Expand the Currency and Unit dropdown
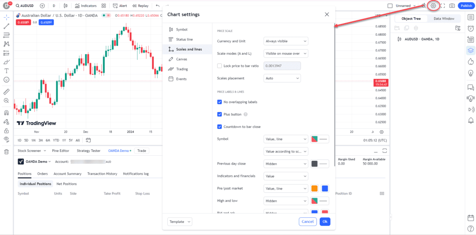 [286, 41]
